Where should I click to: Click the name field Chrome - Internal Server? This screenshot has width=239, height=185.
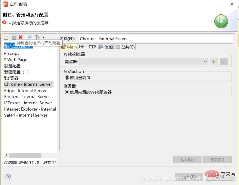click(156, 39)
